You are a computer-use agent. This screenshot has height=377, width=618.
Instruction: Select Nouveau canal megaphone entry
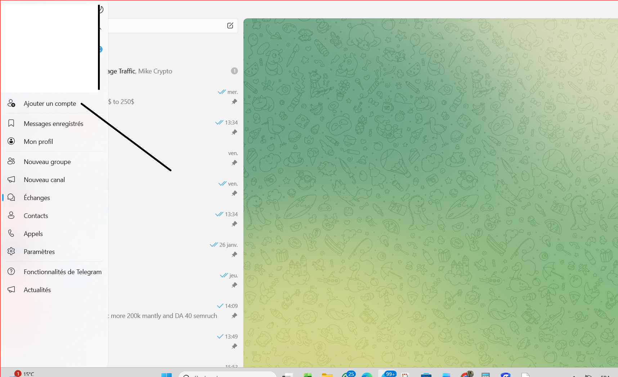point(54,180)
